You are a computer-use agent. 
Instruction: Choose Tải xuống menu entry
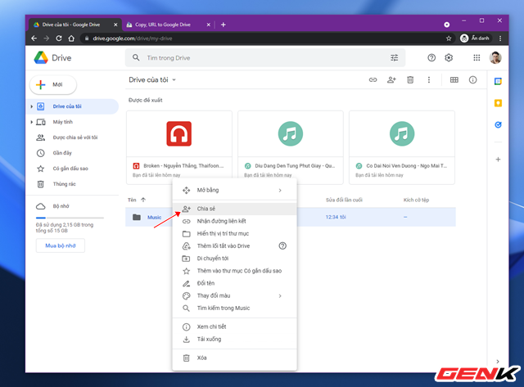pyautogui.click(x=234, y=340)
